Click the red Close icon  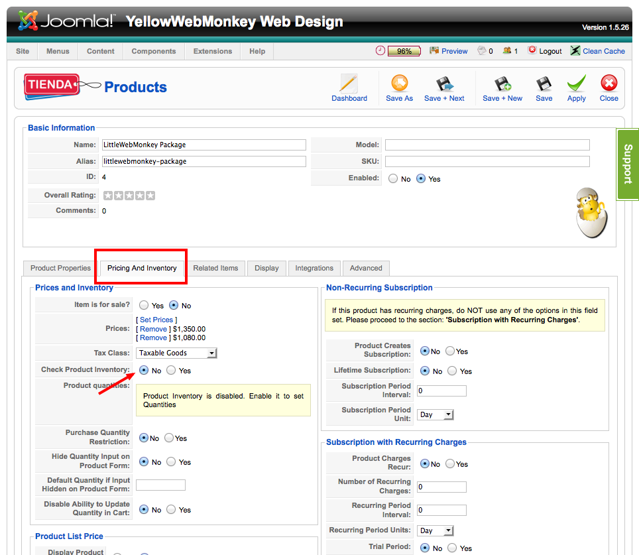click(609, 84)
